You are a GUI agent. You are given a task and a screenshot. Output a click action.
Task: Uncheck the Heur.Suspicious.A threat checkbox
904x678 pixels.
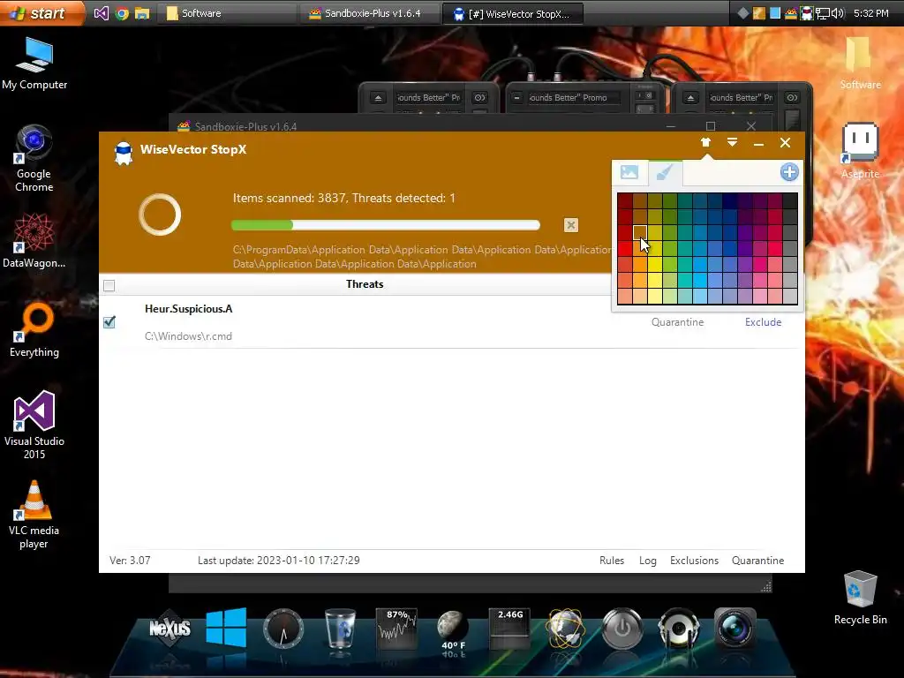[109, 322]
